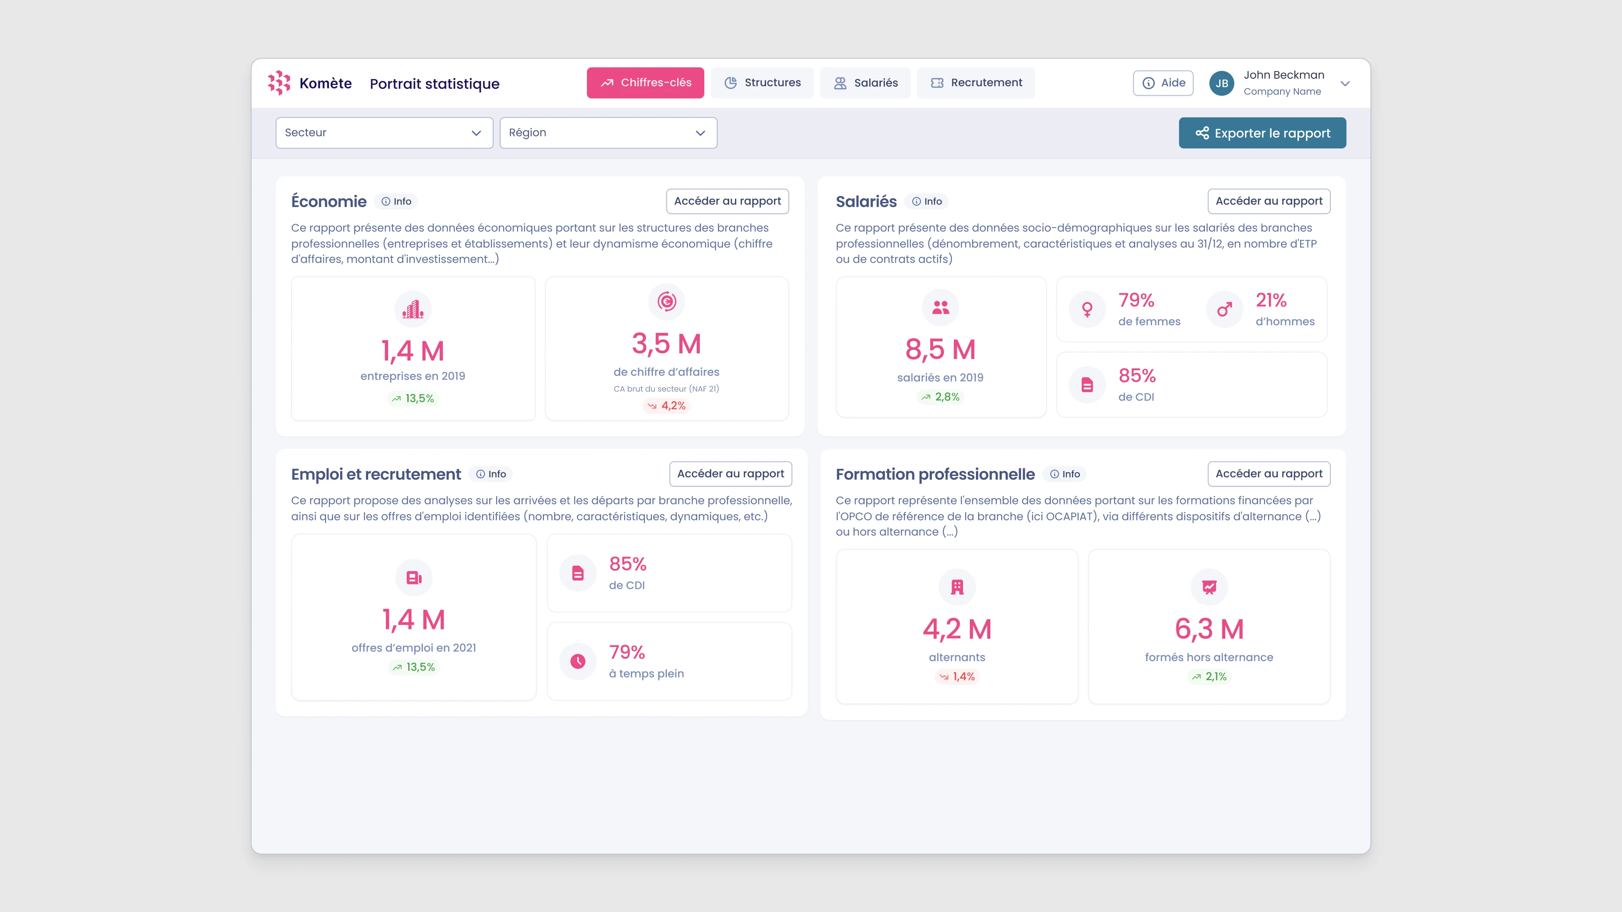Screen dimensions: 1622x912
Task: Go to the Recrutement tab
Action: 976,83
